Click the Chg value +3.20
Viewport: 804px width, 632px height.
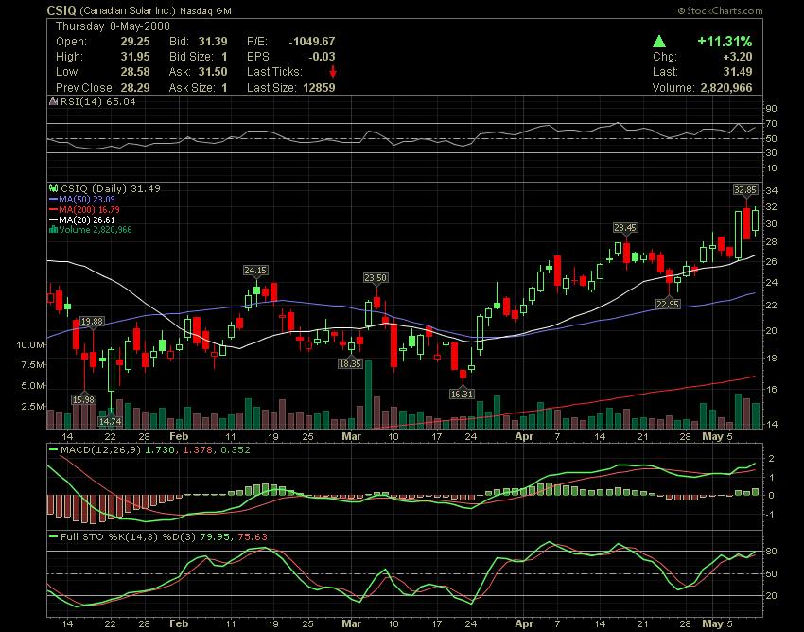pyautogui.click(x=738, y=57)
